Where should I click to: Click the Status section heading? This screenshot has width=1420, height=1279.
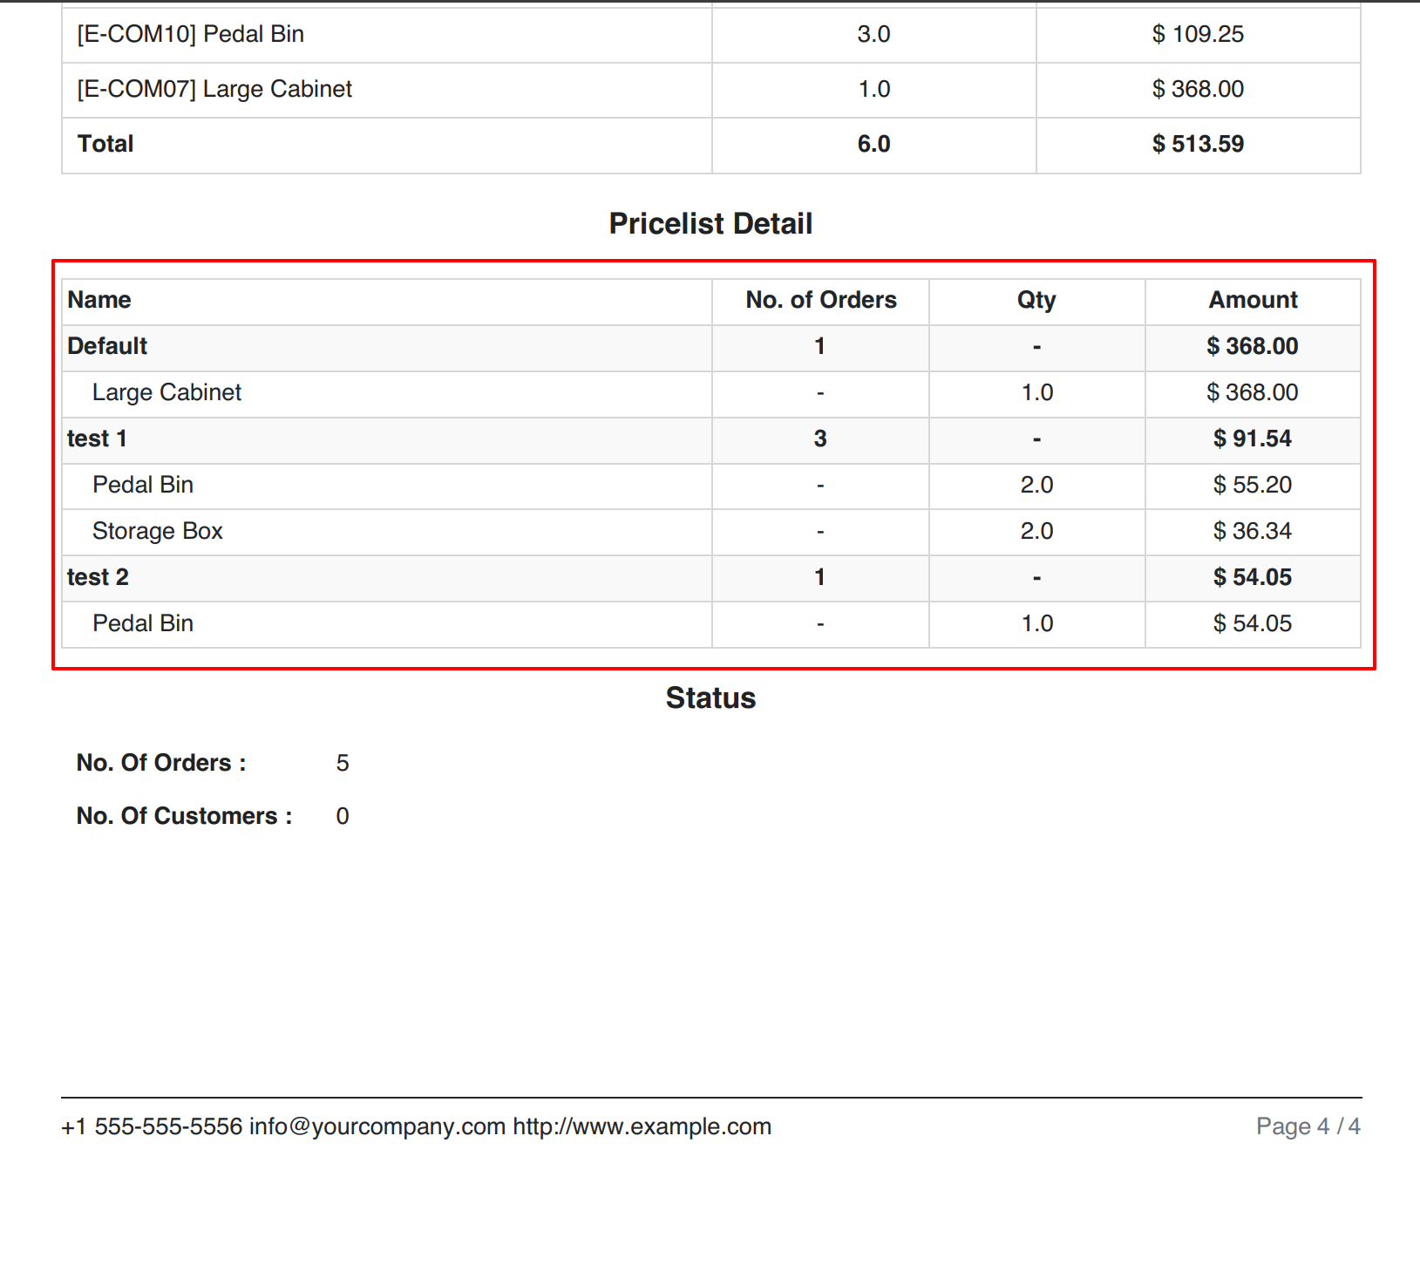tap(710, 697)
